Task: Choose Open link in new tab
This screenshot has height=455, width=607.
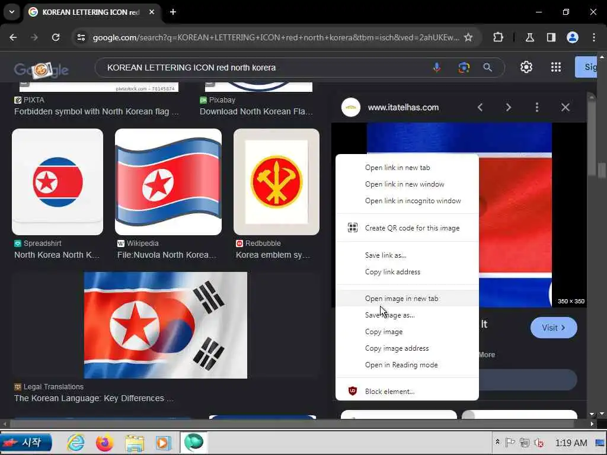Action: pos(407,168)
